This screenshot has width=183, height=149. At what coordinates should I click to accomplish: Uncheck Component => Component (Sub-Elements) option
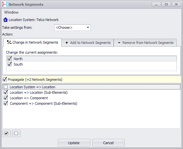6,103
